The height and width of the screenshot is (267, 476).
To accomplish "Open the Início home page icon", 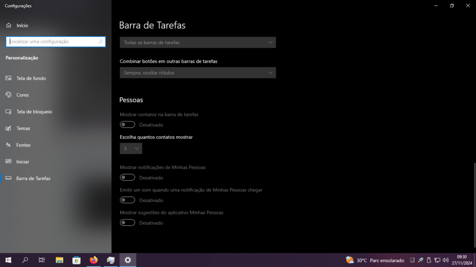I will (9, 25).
